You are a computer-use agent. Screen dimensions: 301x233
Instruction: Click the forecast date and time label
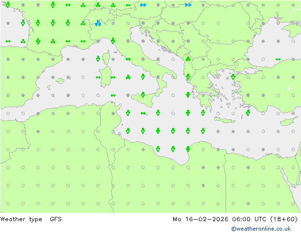235,219
